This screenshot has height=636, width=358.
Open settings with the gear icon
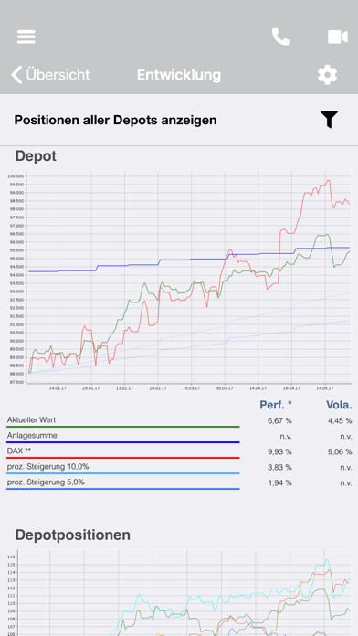coord(327,75)
